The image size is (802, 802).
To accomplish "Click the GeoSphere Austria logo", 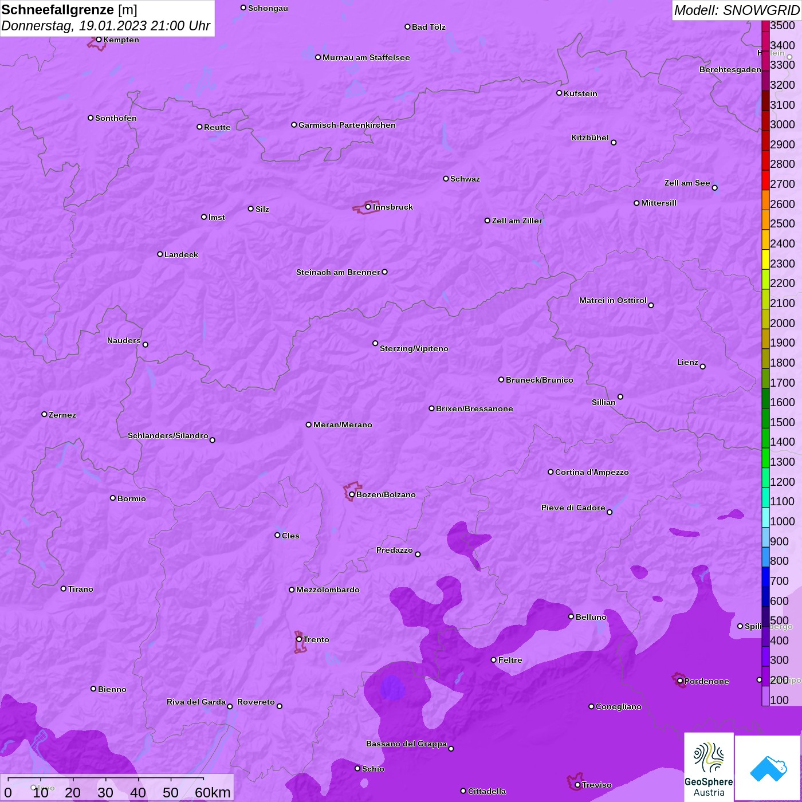I will click(x=709, y=768).
